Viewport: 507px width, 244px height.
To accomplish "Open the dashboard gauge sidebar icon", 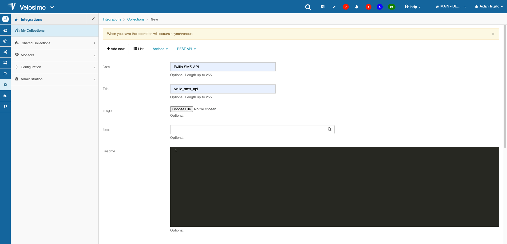I will coord(5,30).
